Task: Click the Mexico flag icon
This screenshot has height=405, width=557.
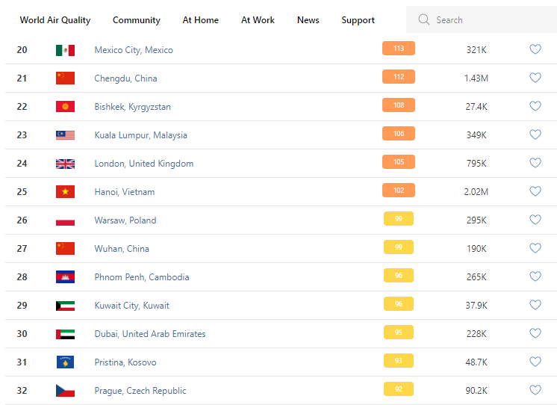Action: [x=65, y=50]
